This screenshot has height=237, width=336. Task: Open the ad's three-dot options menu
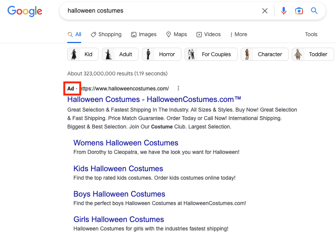[178, 88]
